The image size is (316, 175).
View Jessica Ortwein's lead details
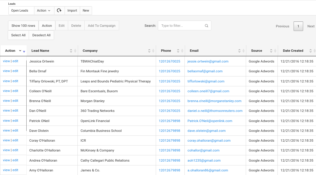(x=6, y=61)
